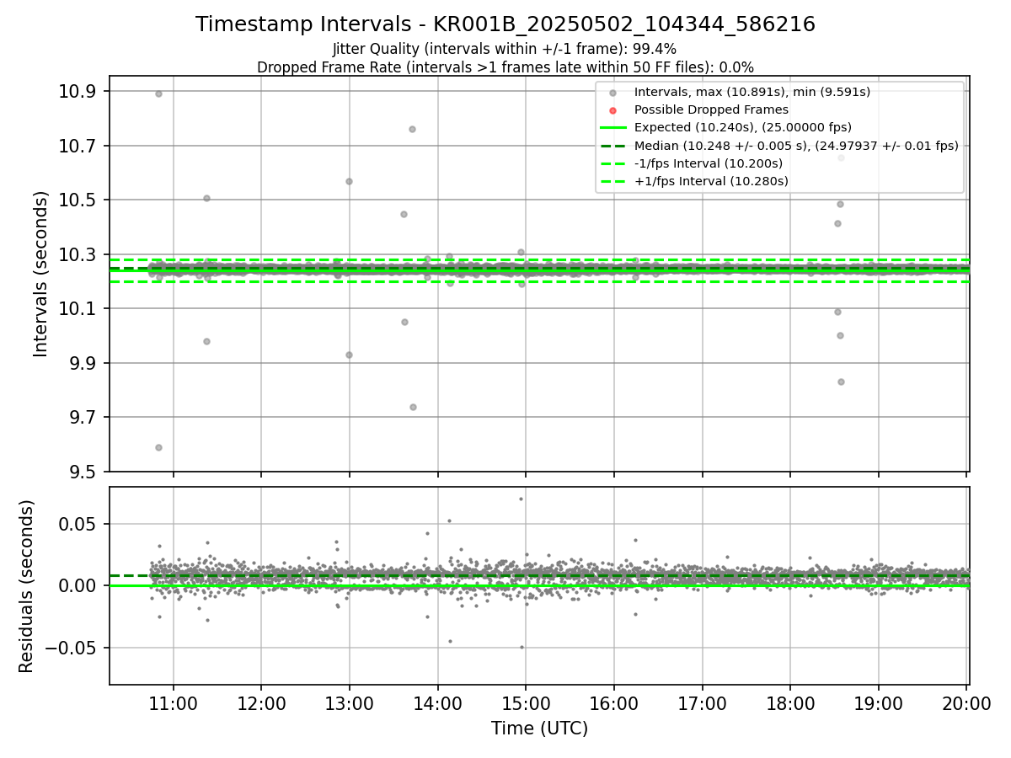This screenshot has width=1011, height=758.
Task: Click the 'Intervals (seconds)' y-axis label
Action: click(x=40, y=274)
